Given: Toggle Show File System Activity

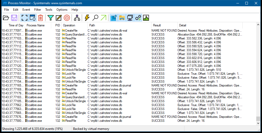Looking at the screenshot, I should 122,18.
